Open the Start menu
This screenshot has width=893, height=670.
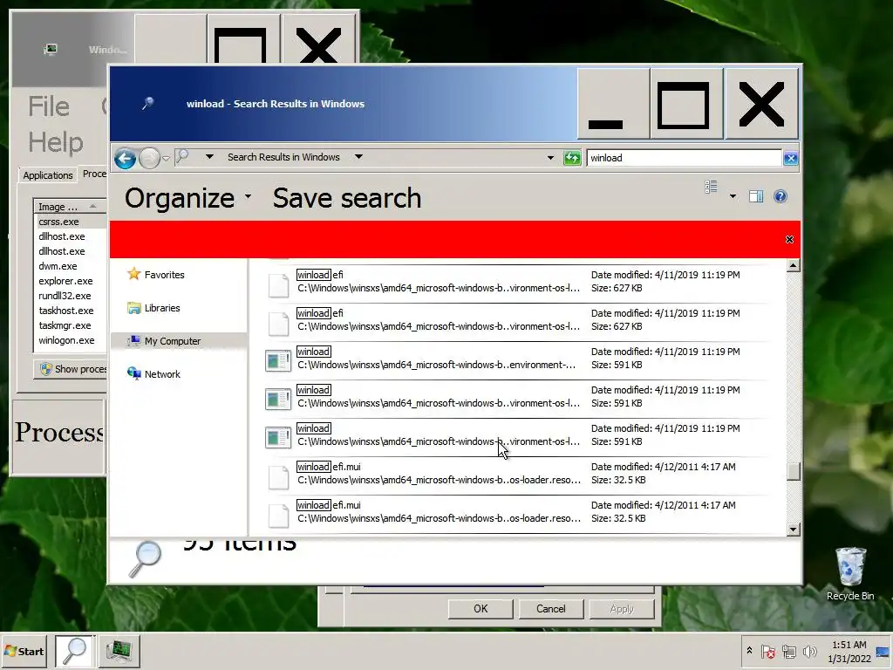click(x=24, y=651)
